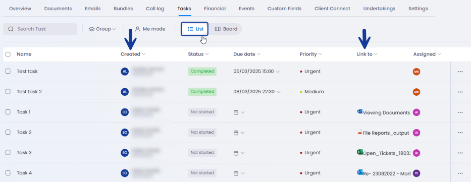Open the three-dot menu for Test task
Viewport: 471px width, 182px height.
(460, 72)
